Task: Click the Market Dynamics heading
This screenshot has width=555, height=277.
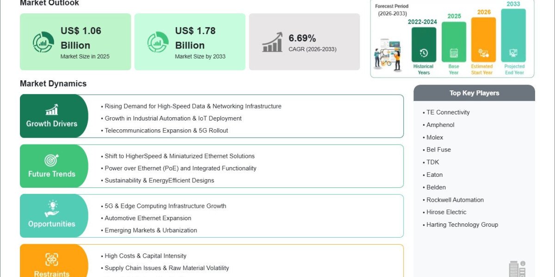Action: click(53, 84)
